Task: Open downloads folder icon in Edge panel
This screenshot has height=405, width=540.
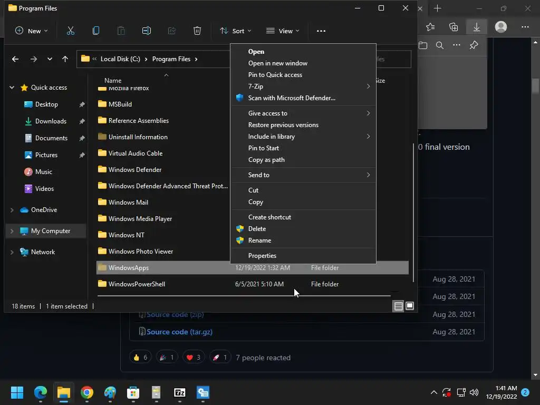Action: tap(423, 45)
